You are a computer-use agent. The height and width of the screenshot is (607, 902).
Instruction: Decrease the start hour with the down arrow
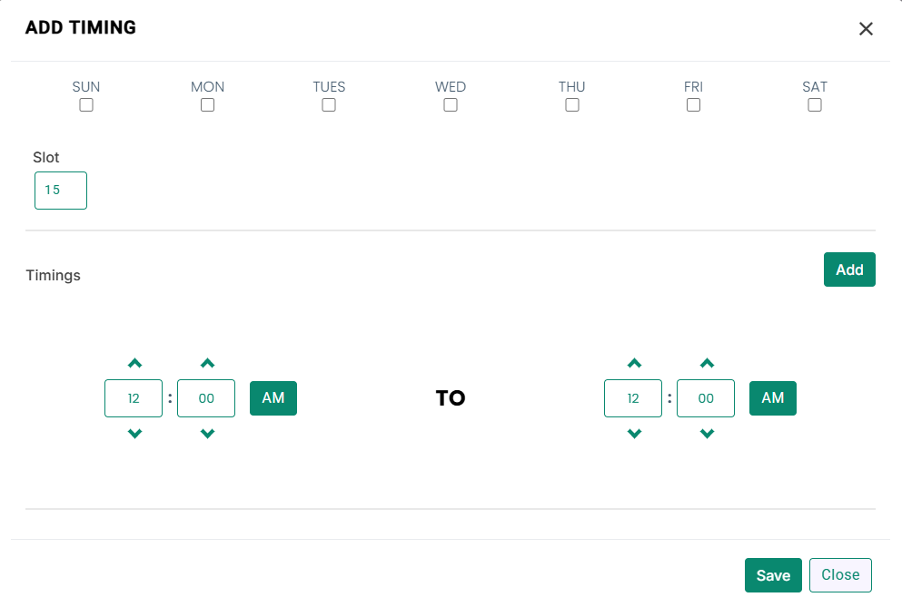click(x=134, y=434)
